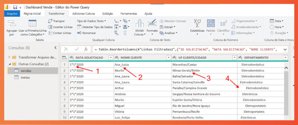Open the Duração dropdown
The image size is (298, 125).
(x=279, y=33)
